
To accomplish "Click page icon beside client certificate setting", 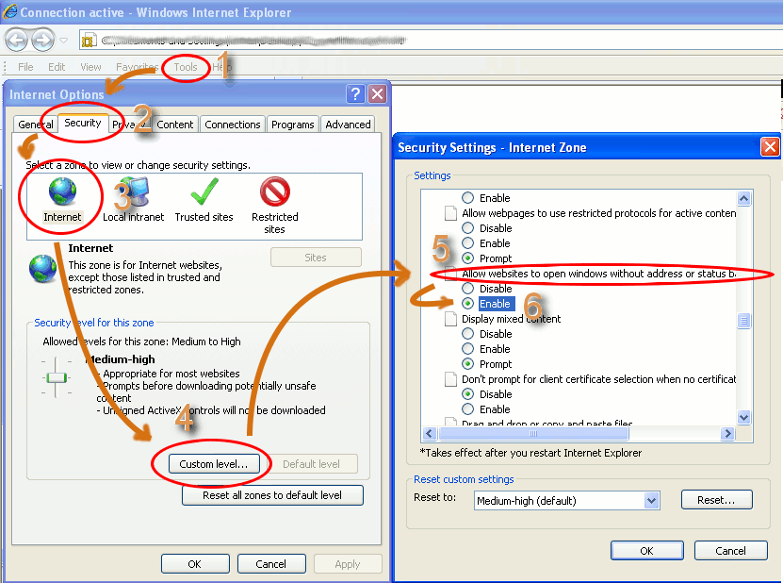I will point(450,379).
